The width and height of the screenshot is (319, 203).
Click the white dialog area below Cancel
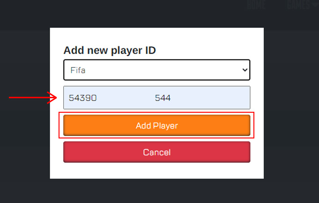pyautogui.click(x=156, y=170)
